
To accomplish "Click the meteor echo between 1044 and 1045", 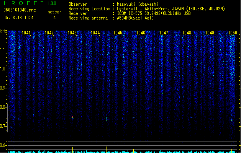I will point(107,118).
